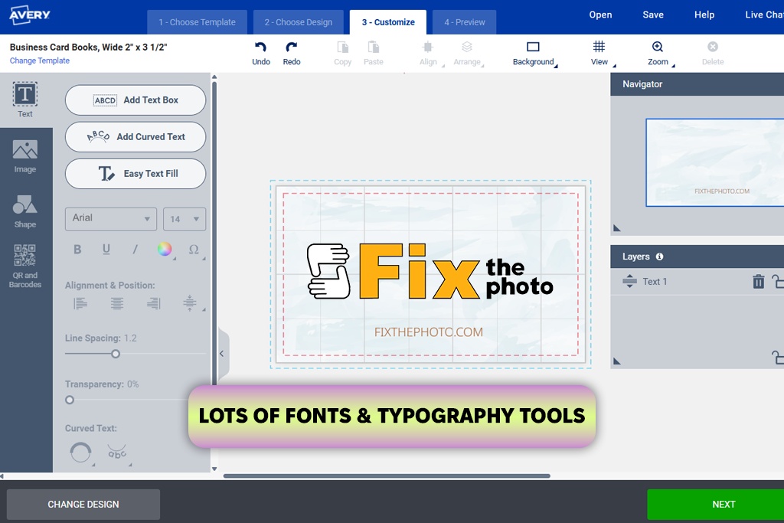
Task: Select the circular curved text style
Action: click(x=80, y=453)
